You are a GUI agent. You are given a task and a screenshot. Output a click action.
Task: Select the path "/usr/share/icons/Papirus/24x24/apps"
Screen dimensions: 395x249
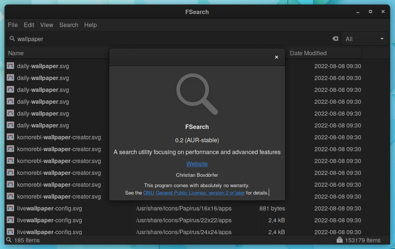coord(184,232)
